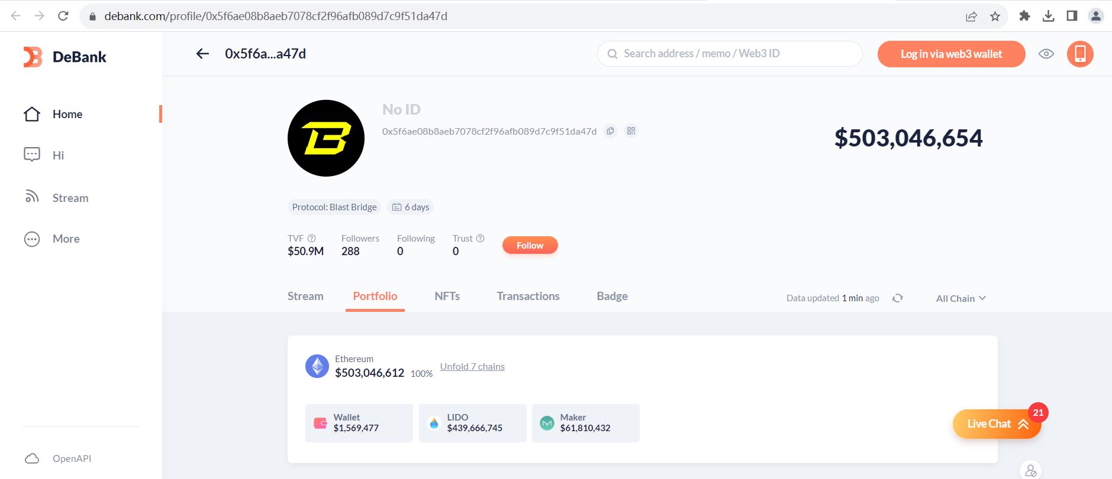Switch to the Badge tab
The width and height of the screenshot is (1112, 479).
[x=612, y=296]
